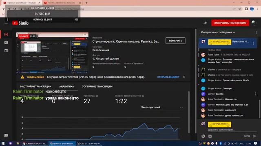
Task: Select the live stream icon in sidebar
Action: (x=6, y=34)
